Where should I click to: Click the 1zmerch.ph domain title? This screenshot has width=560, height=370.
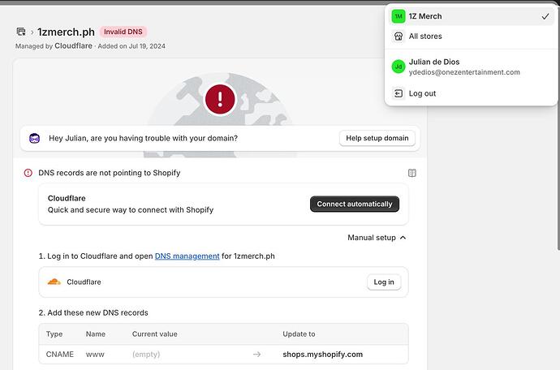(66, 32)
